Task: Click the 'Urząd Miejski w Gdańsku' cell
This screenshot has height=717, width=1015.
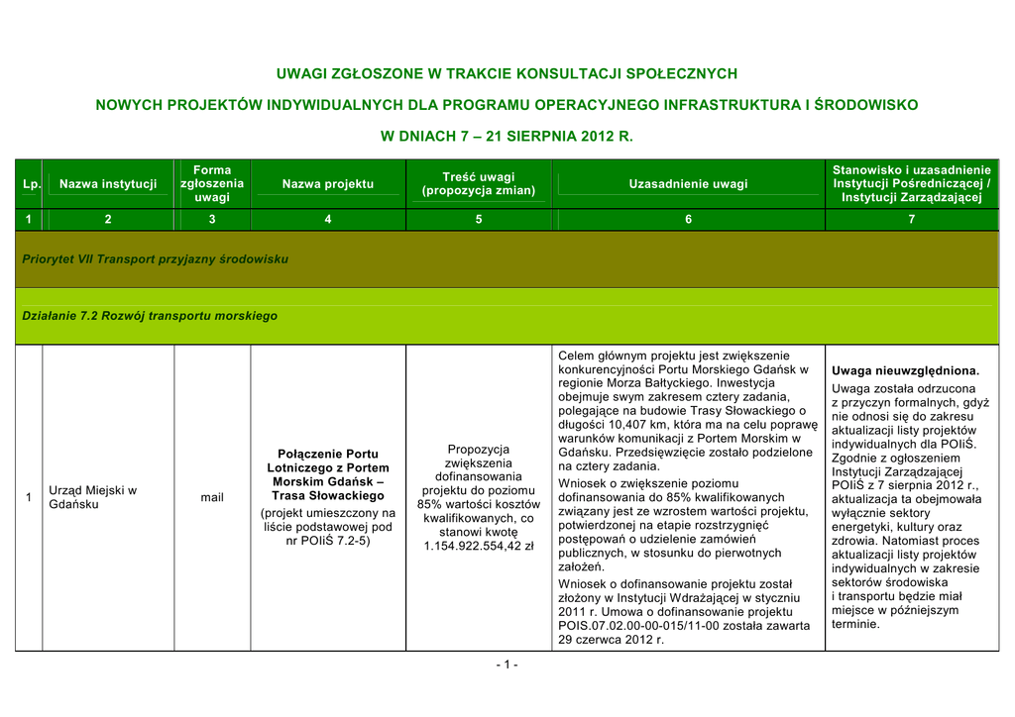Action: 92,497
